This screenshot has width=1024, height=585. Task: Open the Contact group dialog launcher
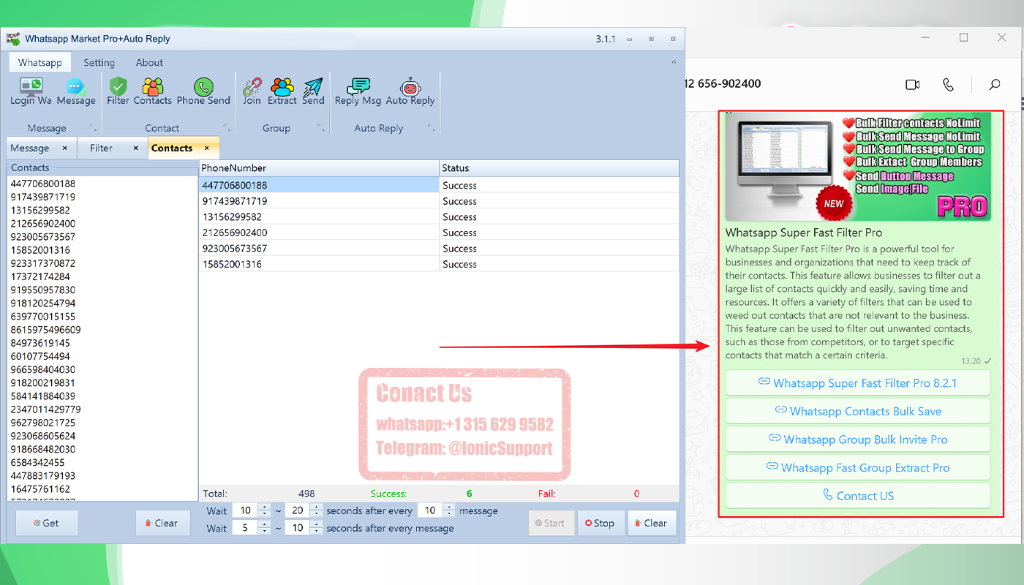(227, 128)
